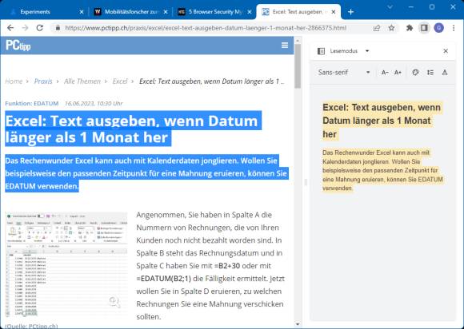Image resolution: width=464 pixels, height=329 pixels.
Task: Click the magnifier zoom icon on image
Action: click(x=114, y=302)
